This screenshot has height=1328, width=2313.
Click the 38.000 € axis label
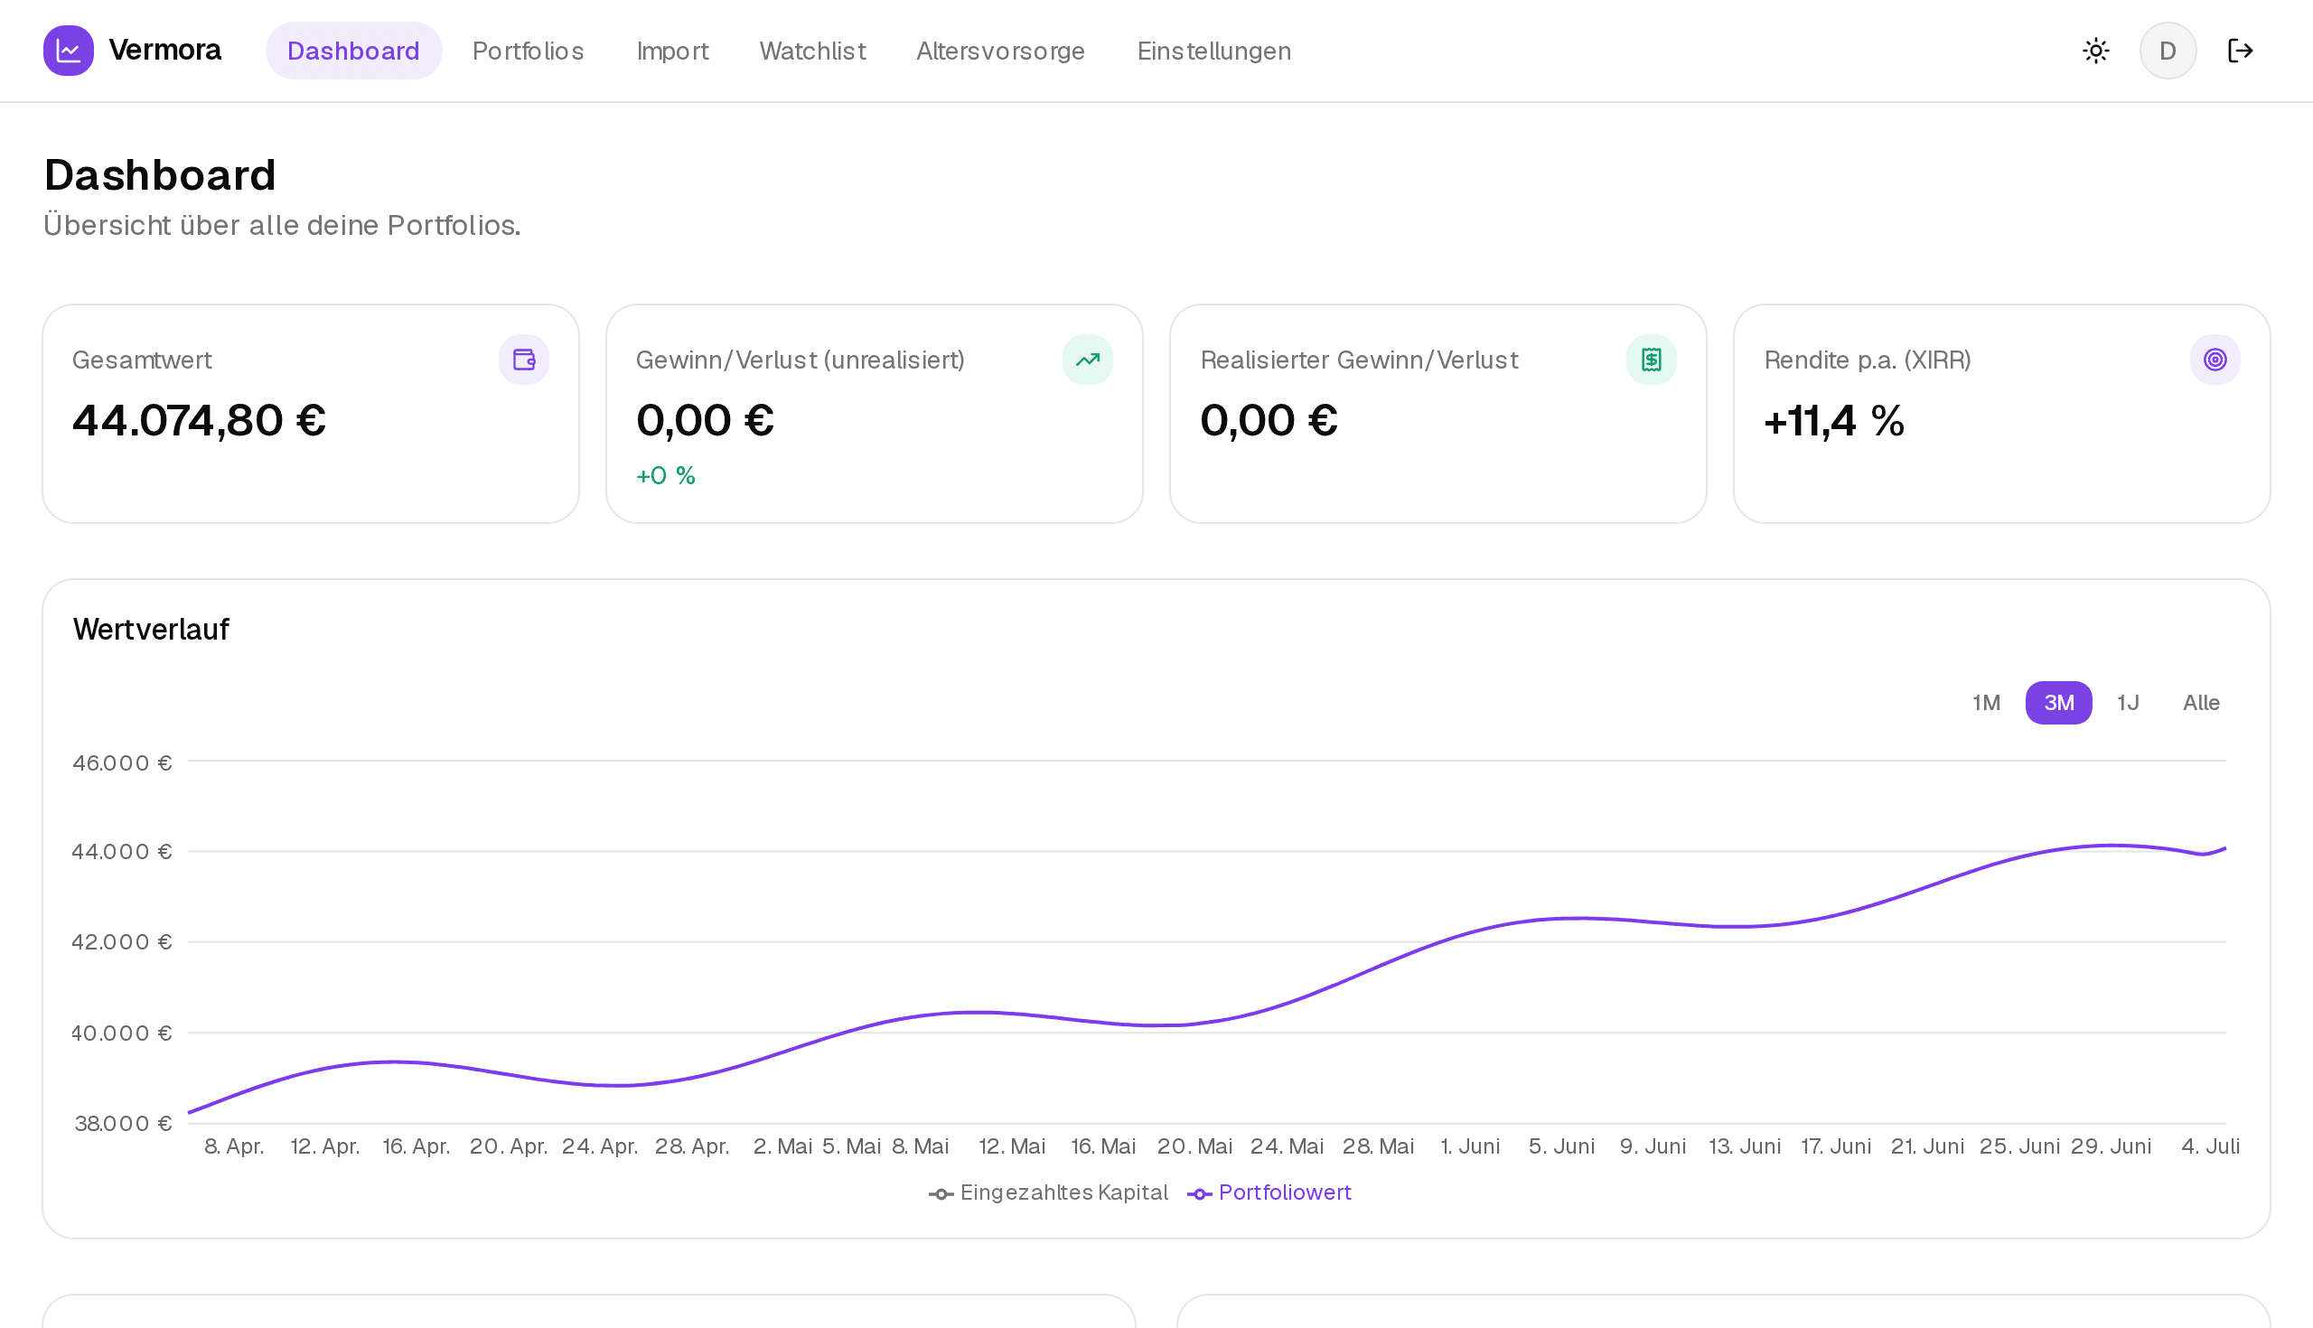123,1123
